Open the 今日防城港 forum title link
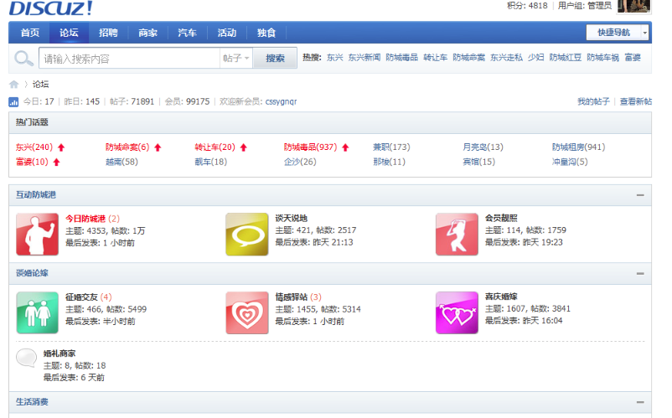The width and height of the screenshot is (672, 418). click(x=85, y=219)
